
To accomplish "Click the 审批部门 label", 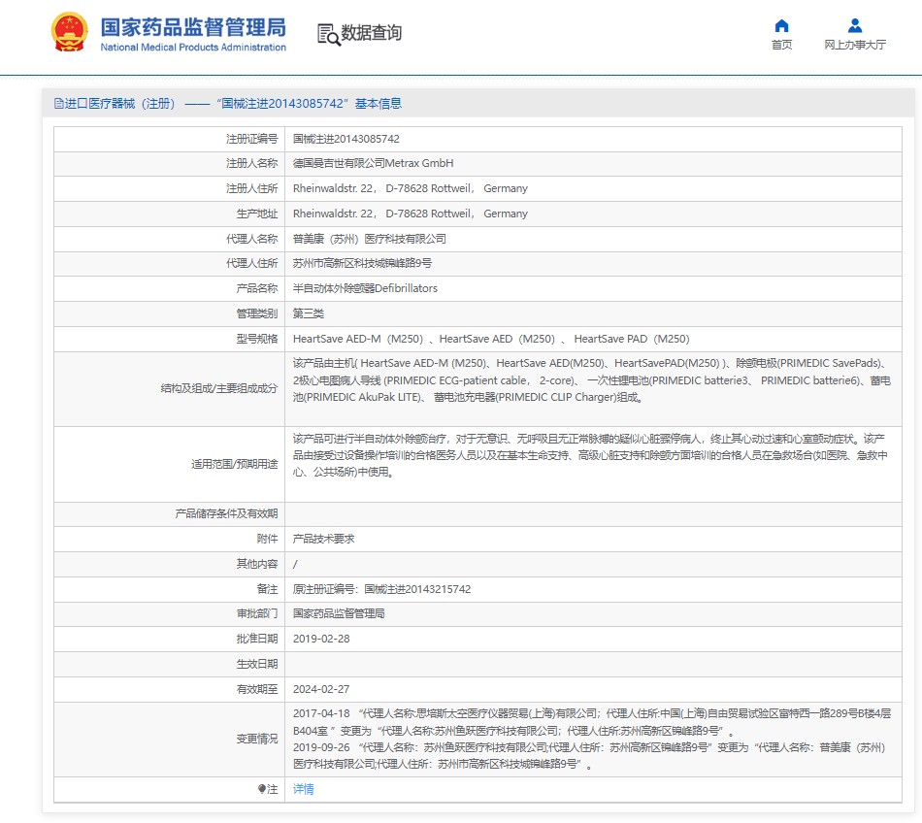I will [257, 613].
